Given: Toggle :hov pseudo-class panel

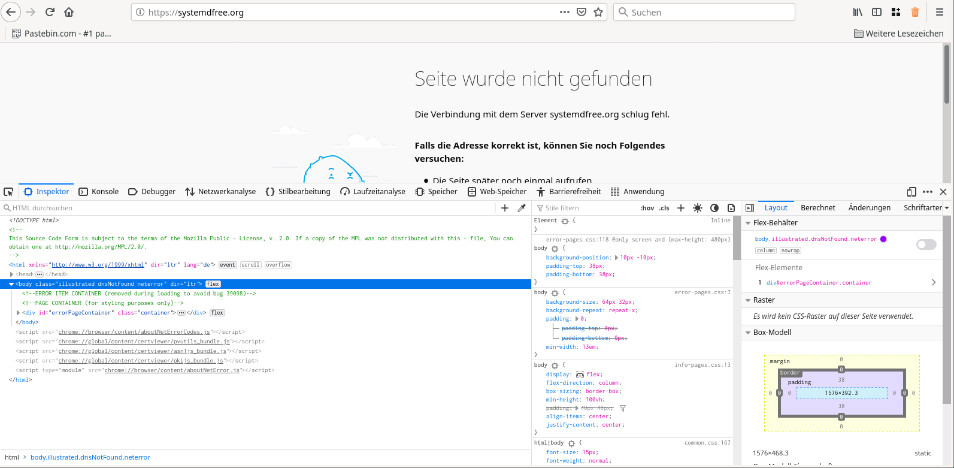Looking at the screenshot, I should coord(647,208).
